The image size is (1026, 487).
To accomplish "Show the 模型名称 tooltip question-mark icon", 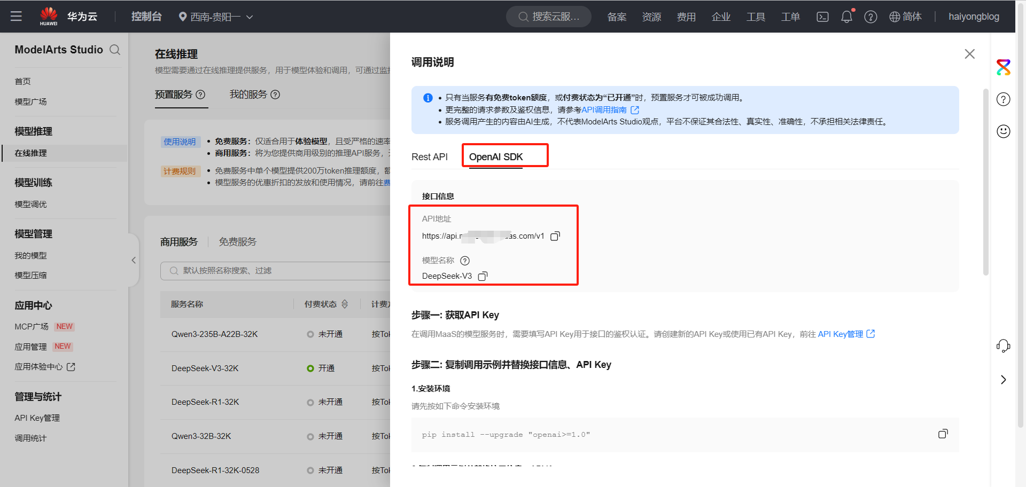I will pos(464,261).
